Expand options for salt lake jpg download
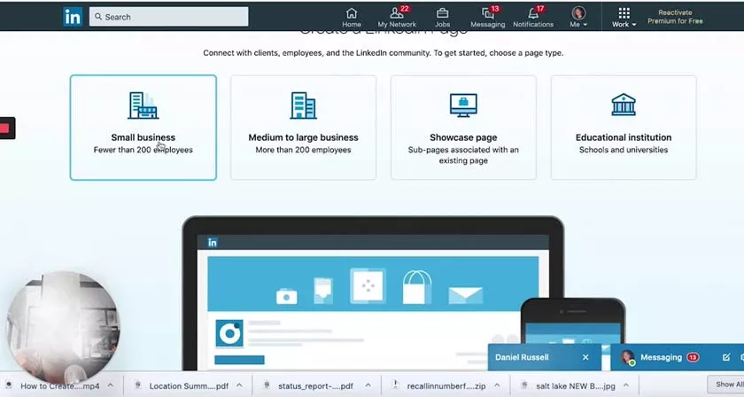The image size is (744, 397). point(626,385)
